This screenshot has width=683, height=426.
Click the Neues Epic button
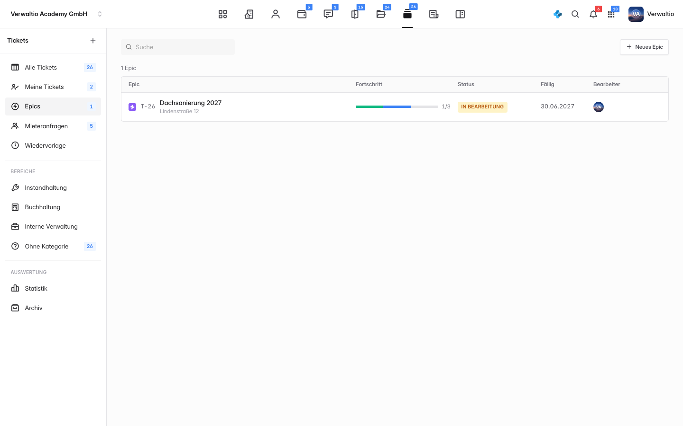[x=644, y=47]
